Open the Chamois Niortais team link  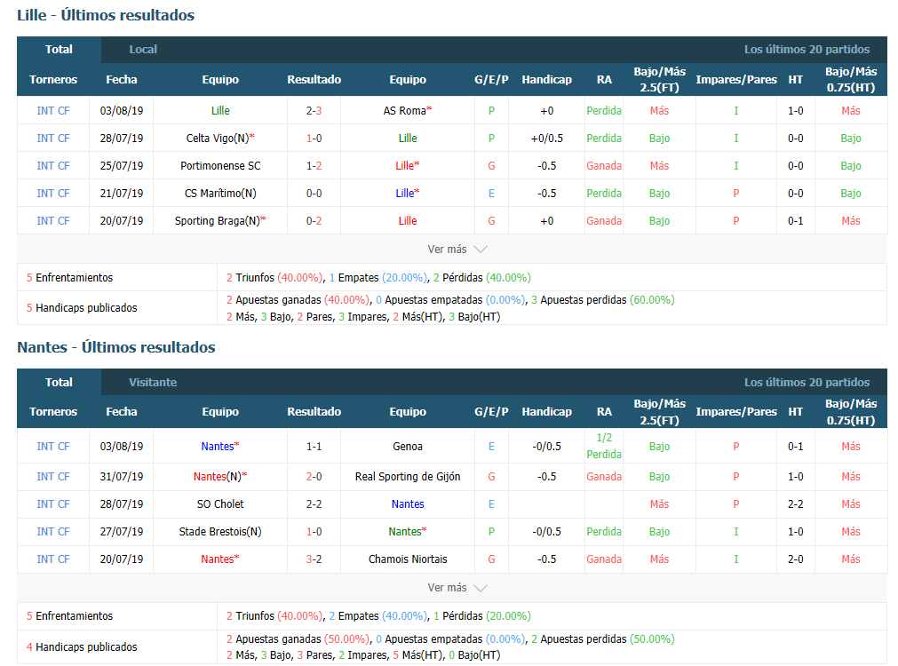coord(408,559)
